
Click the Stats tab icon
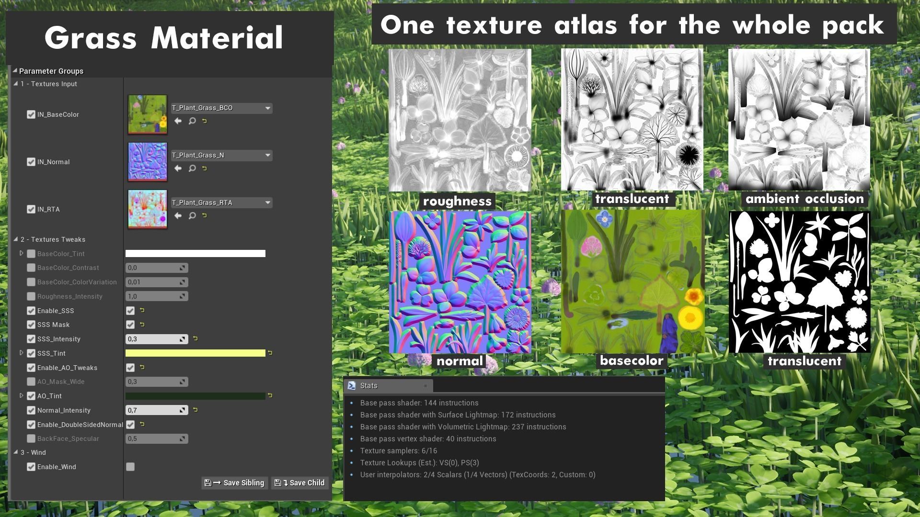click(352, 385)
